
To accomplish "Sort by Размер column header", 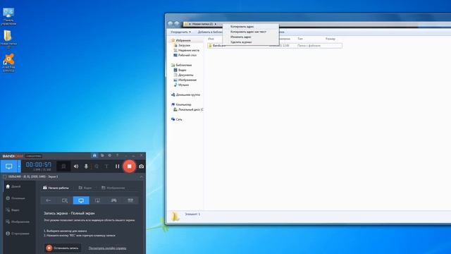I will tap(330, 39).
